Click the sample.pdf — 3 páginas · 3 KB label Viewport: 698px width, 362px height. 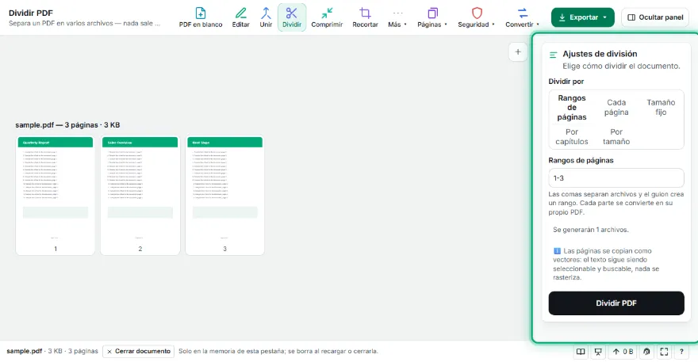(x=67, y=125)
